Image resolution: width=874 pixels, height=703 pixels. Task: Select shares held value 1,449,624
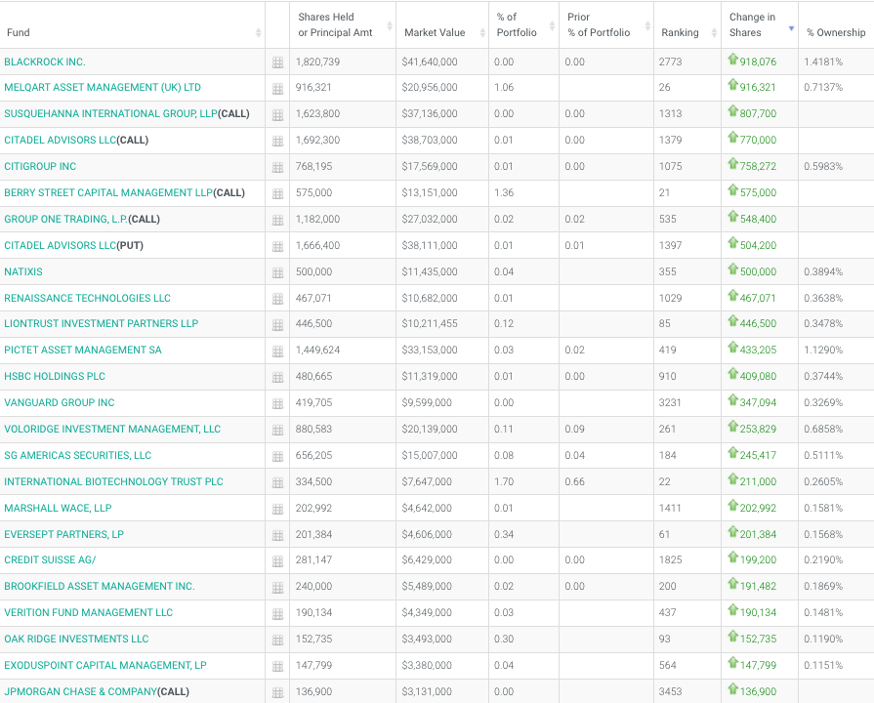point(317,351)
